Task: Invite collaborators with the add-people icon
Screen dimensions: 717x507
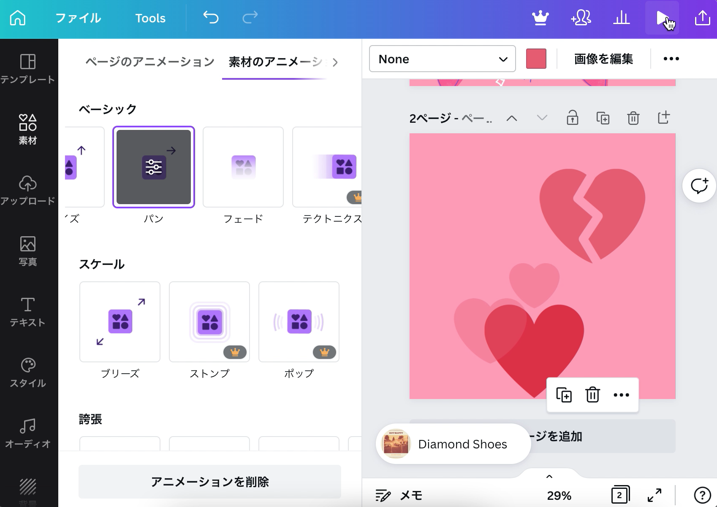Action: coord(581,18)
